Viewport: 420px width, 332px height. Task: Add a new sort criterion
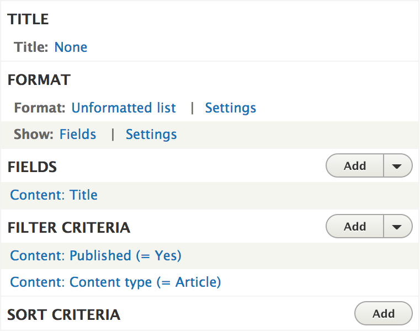point(383,314)
